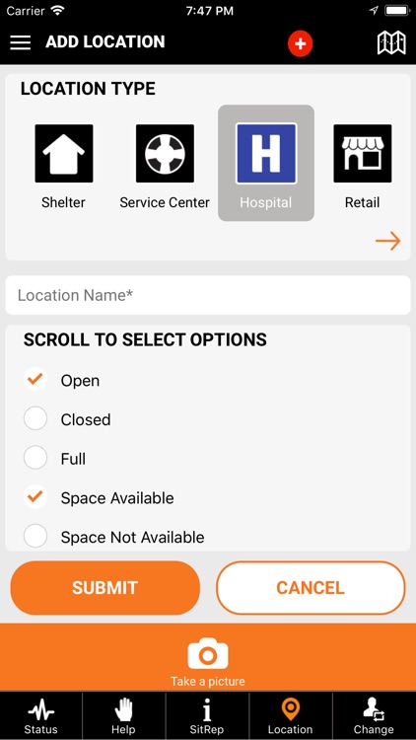Viewport: 416px width, 740px height.
Task: Open the SitRep tab
Action: tap(207, 716)
